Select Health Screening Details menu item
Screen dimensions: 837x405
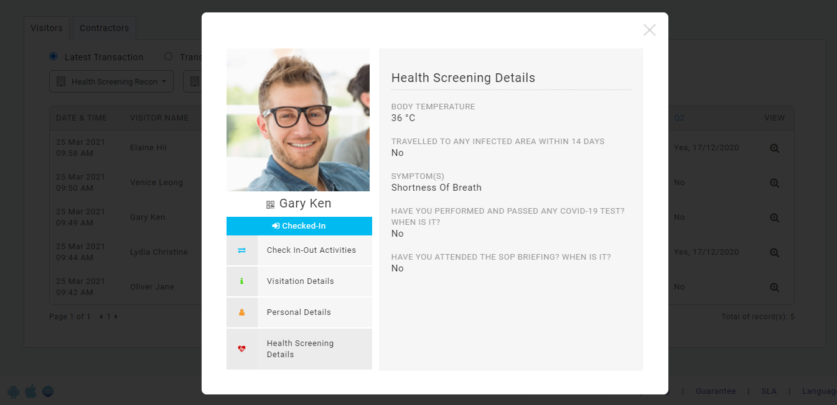[299, 349]
